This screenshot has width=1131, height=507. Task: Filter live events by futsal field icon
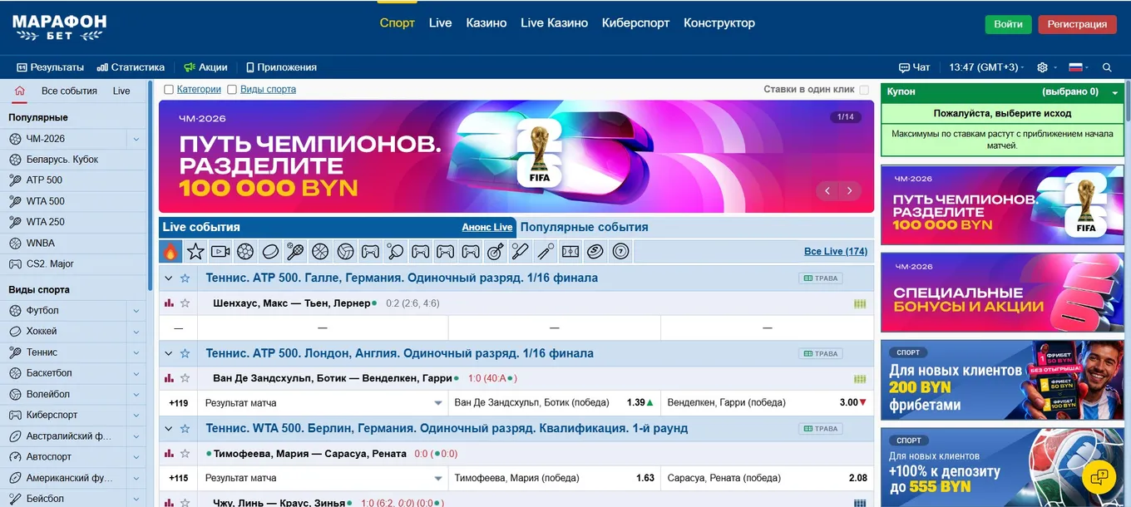coord(570,251)
